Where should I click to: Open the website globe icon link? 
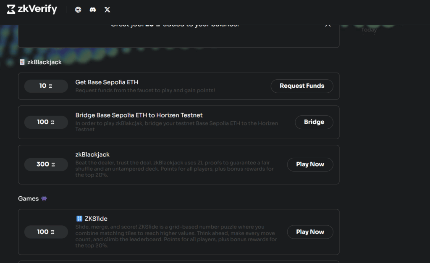coord(78,10)
